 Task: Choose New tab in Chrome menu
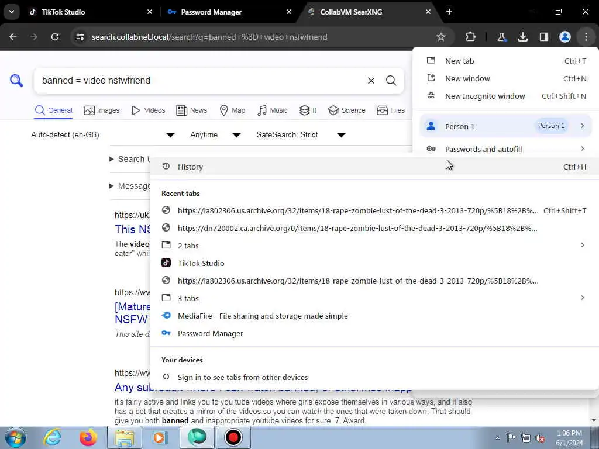tap(506, 61)
